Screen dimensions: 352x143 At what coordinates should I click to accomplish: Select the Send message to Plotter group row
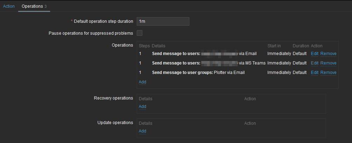click(x=198, y=73)
